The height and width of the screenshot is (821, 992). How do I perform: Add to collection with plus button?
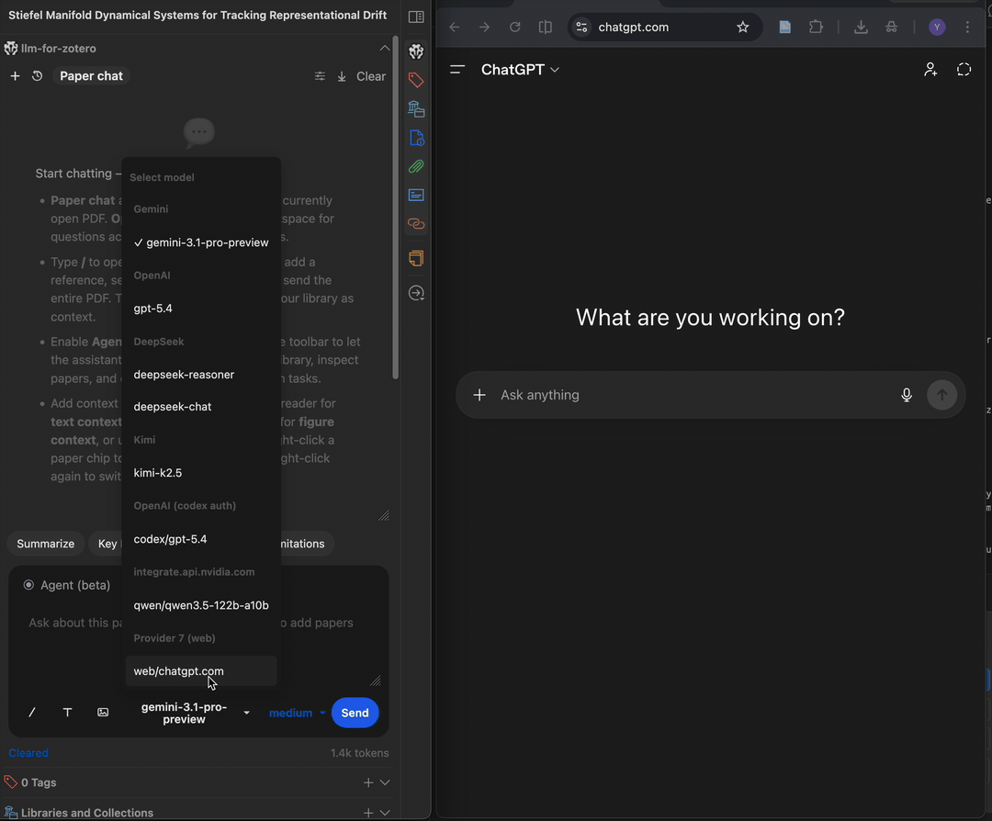click(368, 813)
